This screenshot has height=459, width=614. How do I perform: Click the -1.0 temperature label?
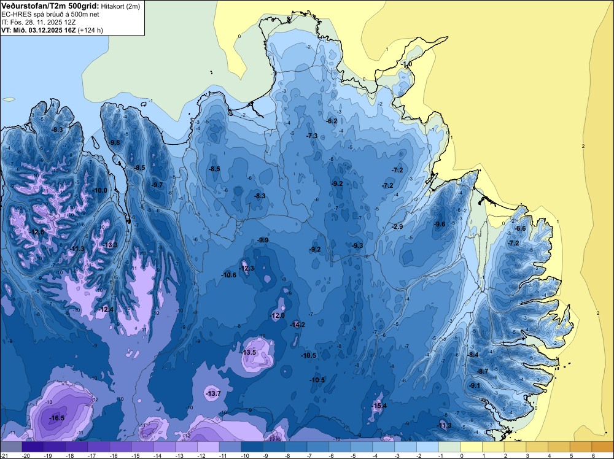[406, 64]
